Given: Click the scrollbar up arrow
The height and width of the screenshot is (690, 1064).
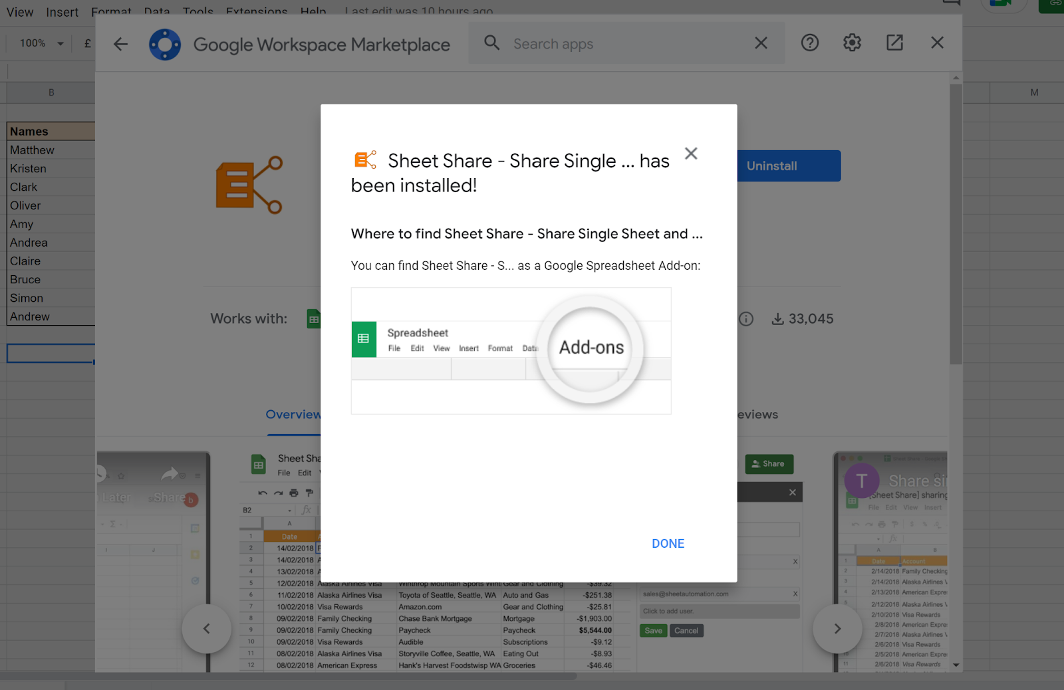Looking at the screenshot, I should [956, 78].
